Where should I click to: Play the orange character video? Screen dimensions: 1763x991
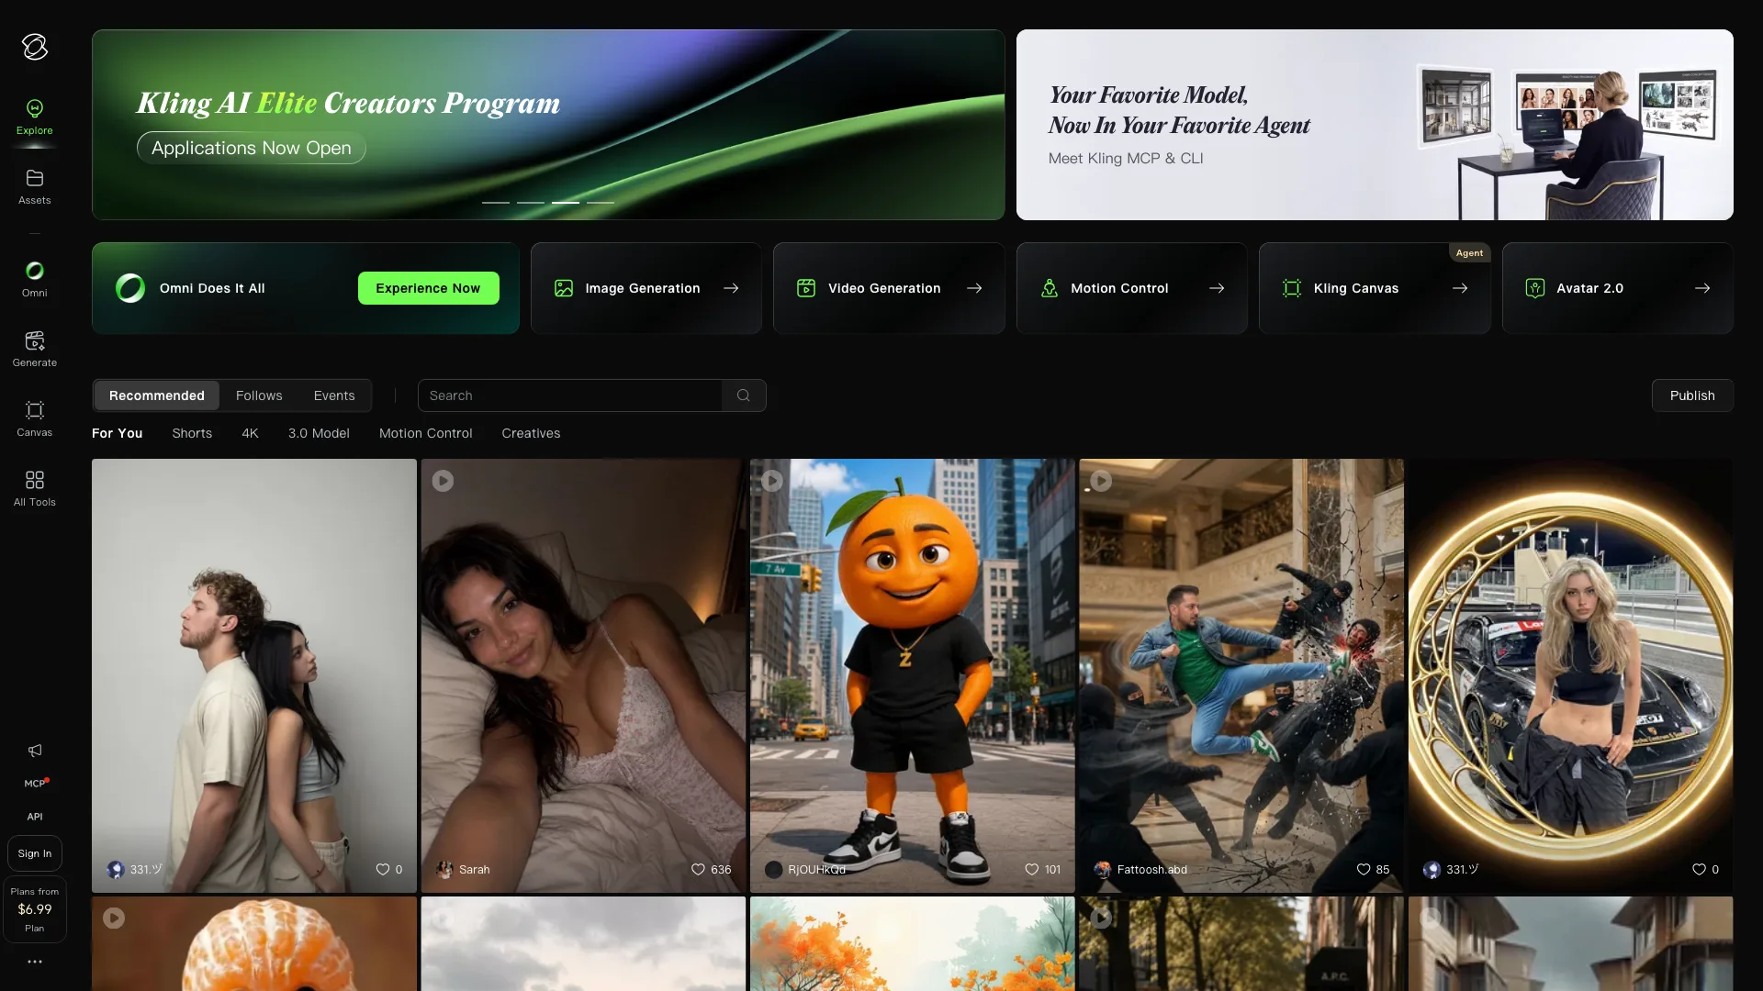pos(772,481)
